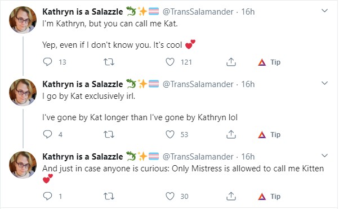Reply to the "Only Mistress" tweet
Image resolution: width=339 pixels, height=209 pixels.
tap(47, 196)
